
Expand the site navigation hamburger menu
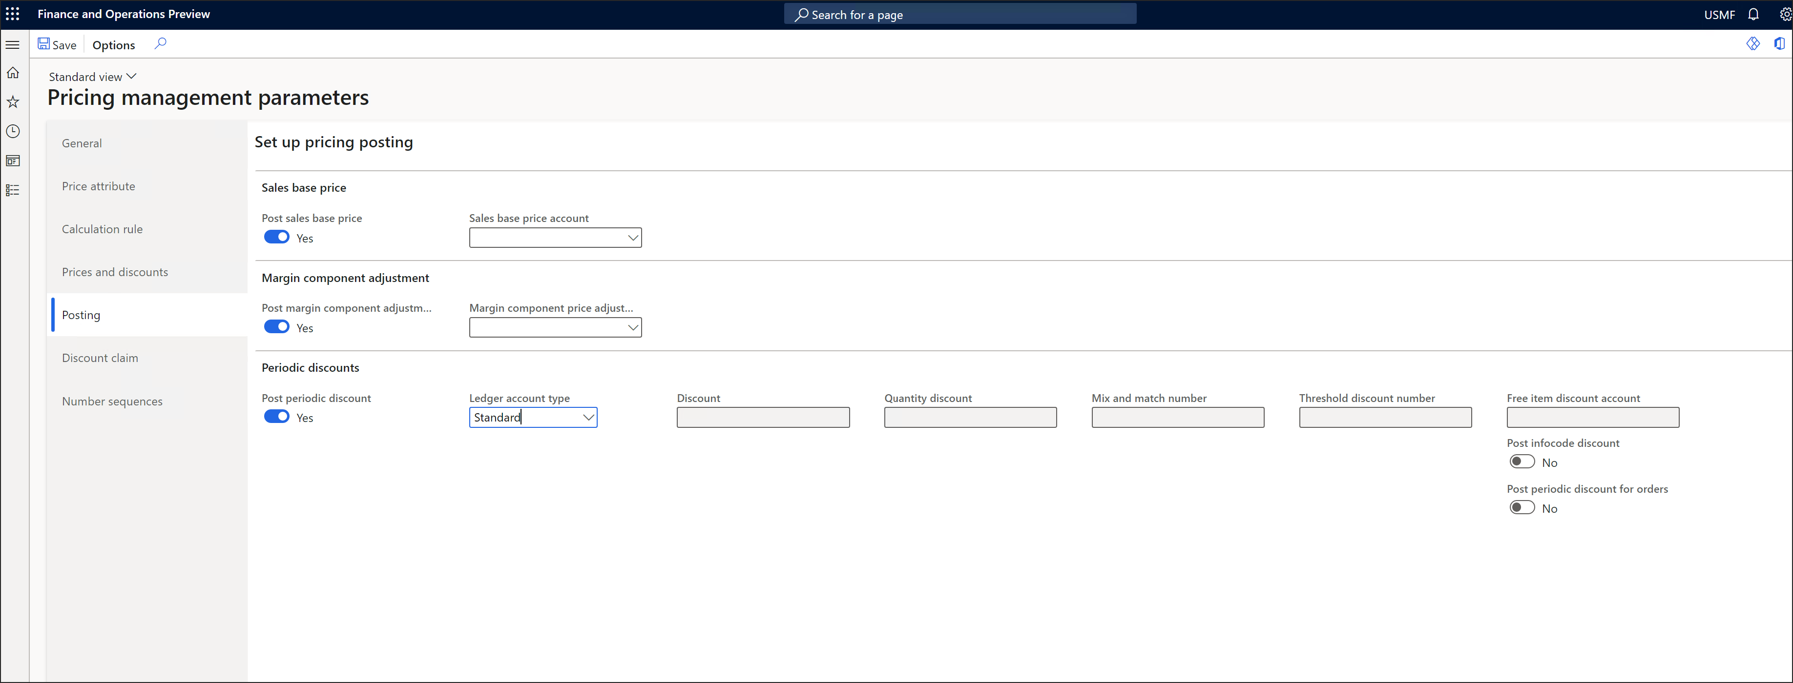tap(13, 44)
